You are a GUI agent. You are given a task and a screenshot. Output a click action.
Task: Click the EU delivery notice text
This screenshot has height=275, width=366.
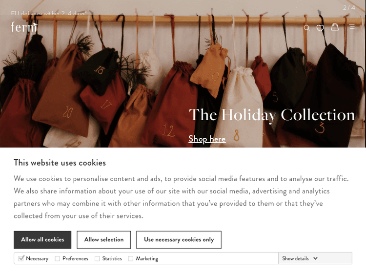(49, 13)
